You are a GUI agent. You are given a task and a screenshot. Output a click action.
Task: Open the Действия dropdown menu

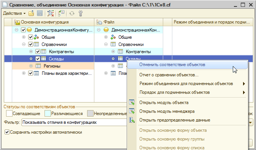[14, 13]
